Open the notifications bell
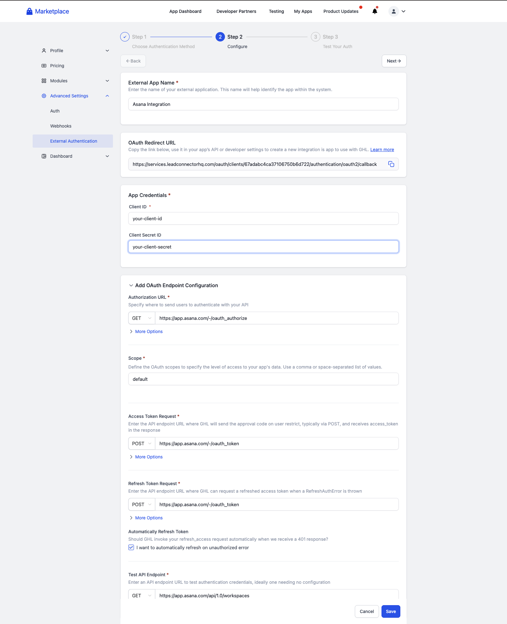The height and width of the screenshot is (624, 507). click(375, 11)
